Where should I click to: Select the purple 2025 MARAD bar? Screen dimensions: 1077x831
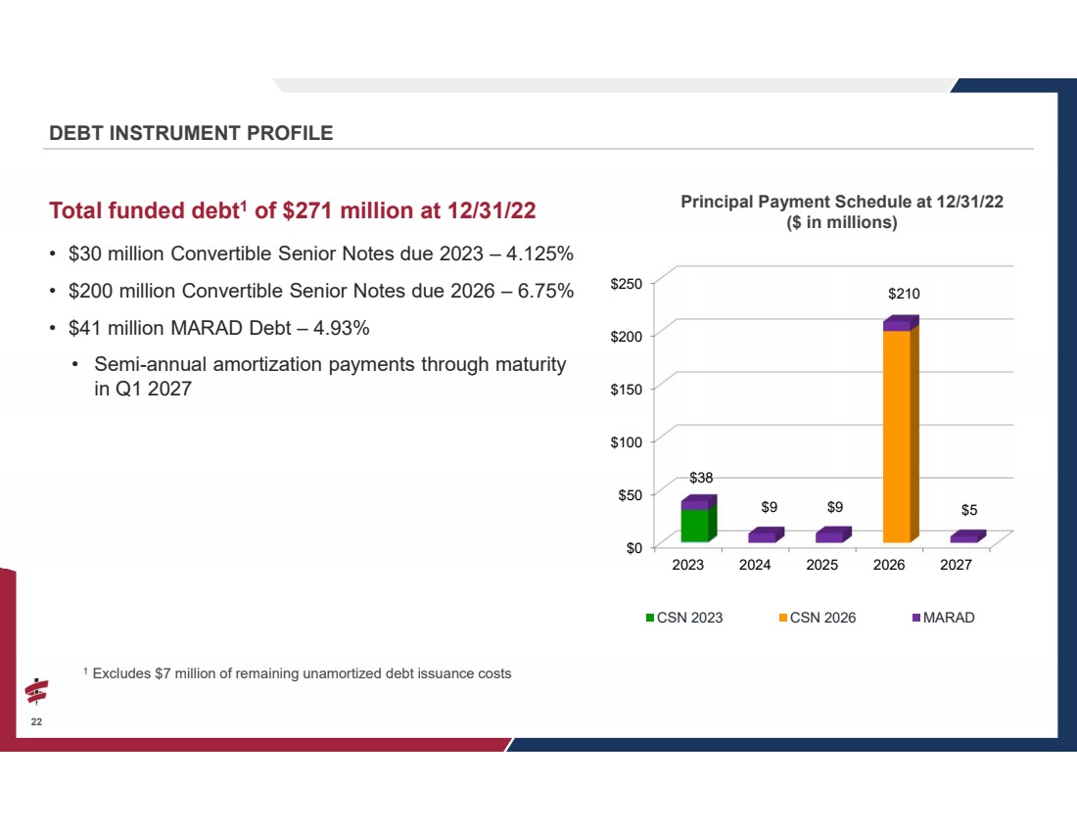point(832,535)
